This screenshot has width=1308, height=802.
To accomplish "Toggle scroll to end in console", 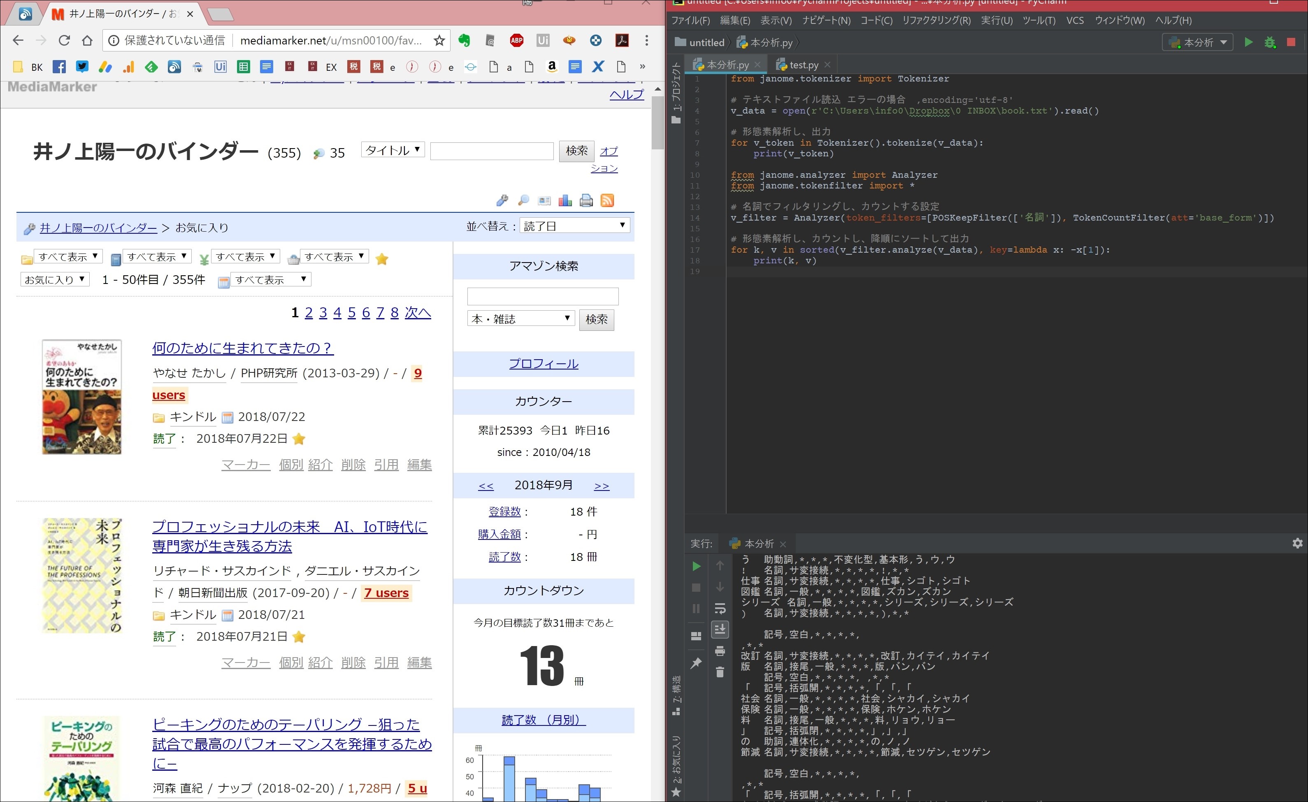I will click(x=720, y=630).
